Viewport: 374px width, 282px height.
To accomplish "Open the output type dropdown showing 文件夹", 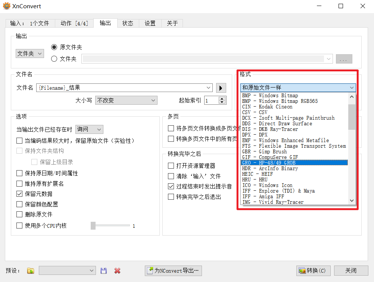I will pyautogui.click(x=30, y=53).
